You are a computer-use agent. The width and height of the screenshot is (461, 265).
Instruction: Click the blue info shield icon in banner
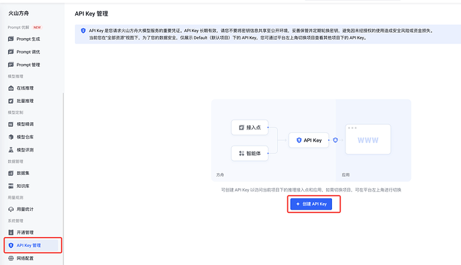(84, 31)
